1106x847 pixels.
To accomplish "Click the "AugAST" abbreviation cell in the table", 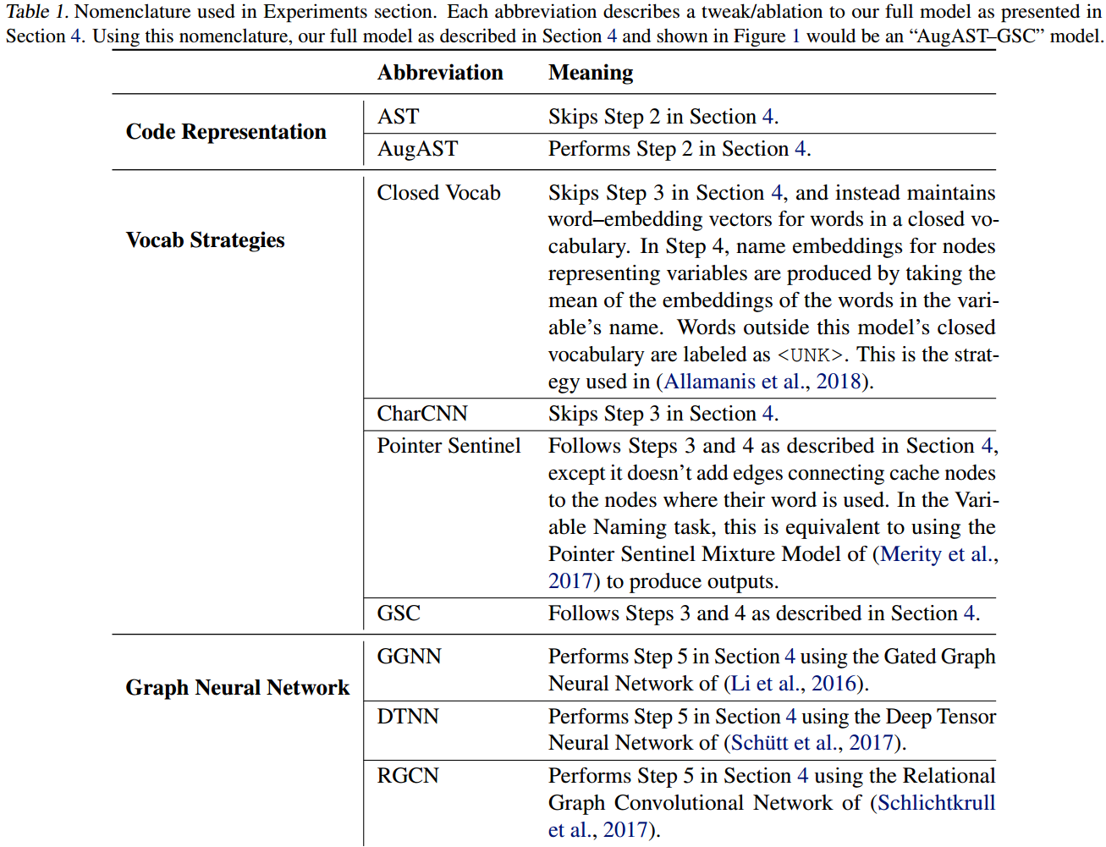I will pos(417,149).
